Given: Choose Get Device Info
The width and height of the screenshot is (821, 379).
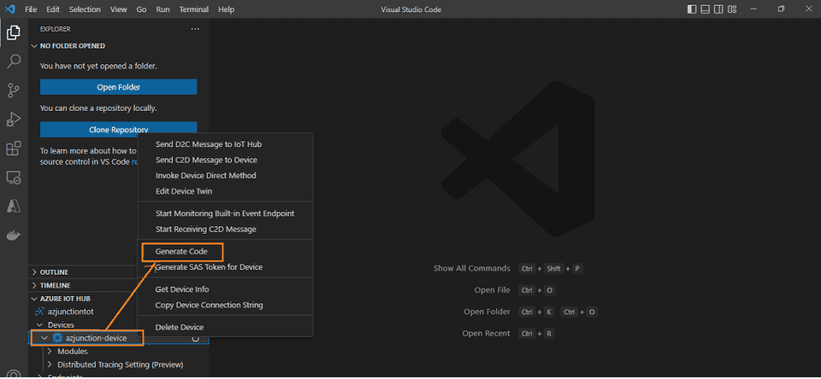Looking at the screenshot, I should point(225,289).
